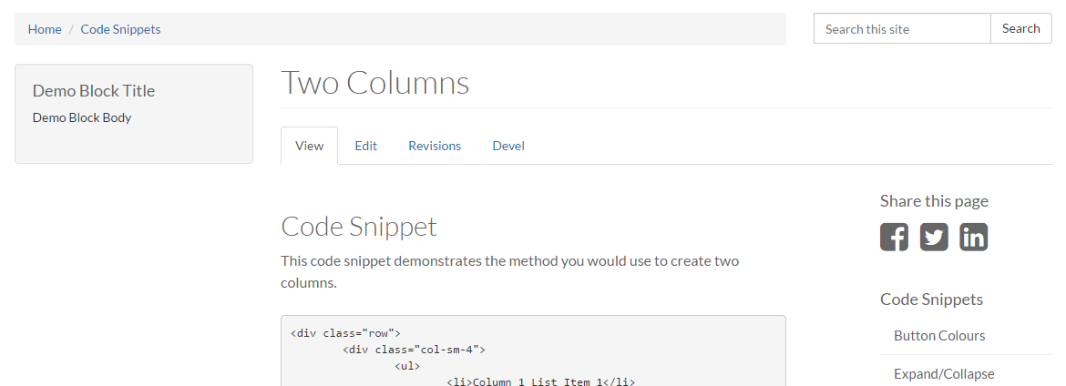The height and width of the screenshot is (386, 1066).
Task: Click the Demo Block Body text
Action: pyautogui.click(x=82, y=117)
